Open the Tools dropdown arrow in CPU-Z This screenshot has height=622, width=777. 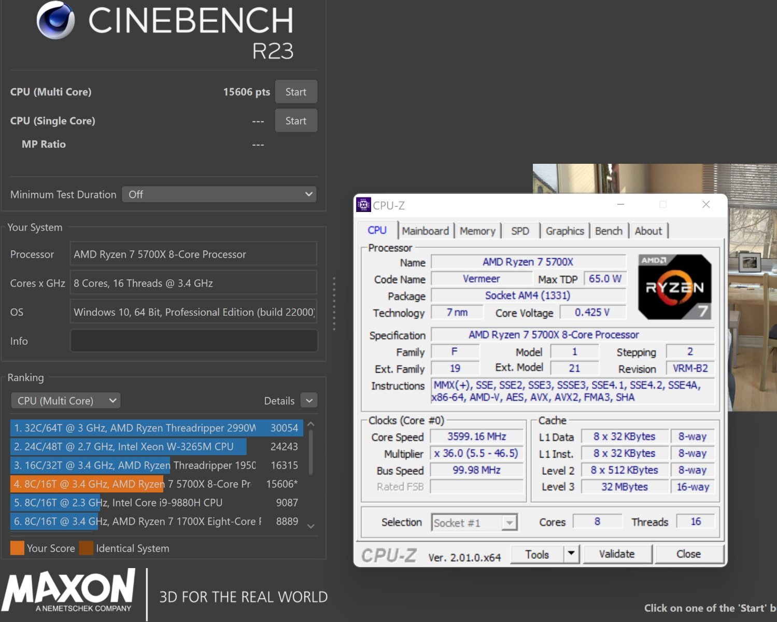pos(571,554)
